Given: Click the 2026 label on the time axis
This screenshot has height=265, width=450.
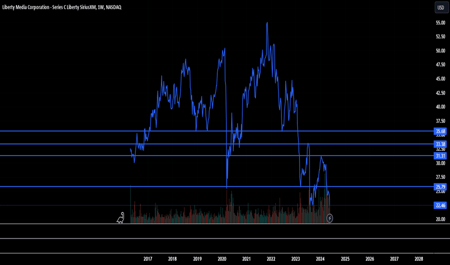Looking at the screenshot, I should click(x=370, y=259).
